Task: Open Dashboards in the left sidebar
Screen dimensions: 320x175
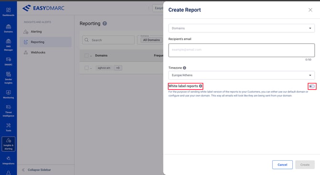Action: [x=9, y=12]
